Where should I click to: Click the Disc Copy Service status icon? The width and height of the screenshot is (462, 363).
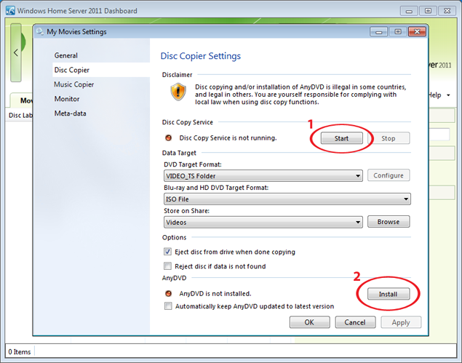tap(169, 138)
